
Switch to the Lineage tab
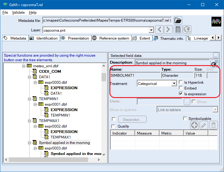[198, 38]
